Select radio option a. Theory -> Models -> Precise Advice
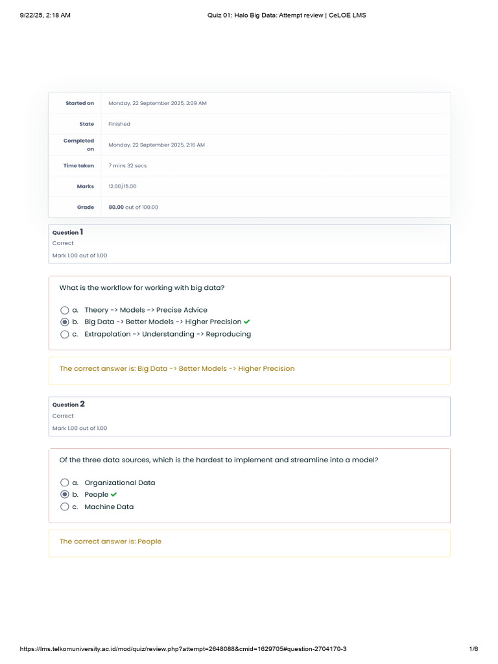498x664 pixels. tap(64, 310)
